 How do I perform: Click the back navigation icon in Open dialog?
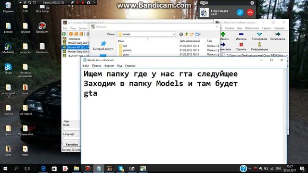(x=181, y=34)
